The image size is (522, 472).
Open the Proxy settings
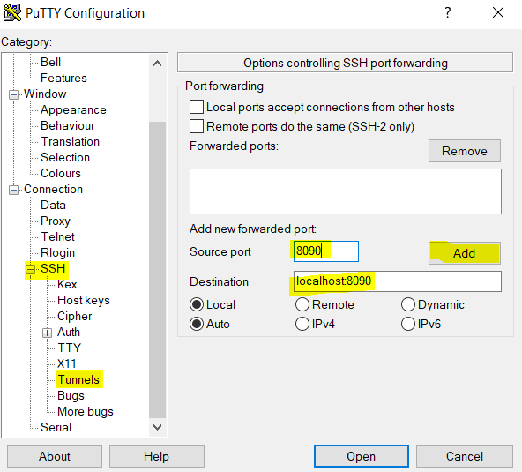pyautogui.click(x=56, y=221)
